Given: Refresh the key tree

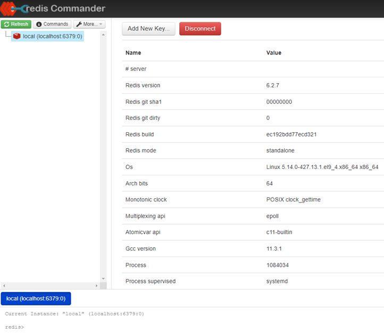Looking at the screenshot, I should tap(16, 24).
